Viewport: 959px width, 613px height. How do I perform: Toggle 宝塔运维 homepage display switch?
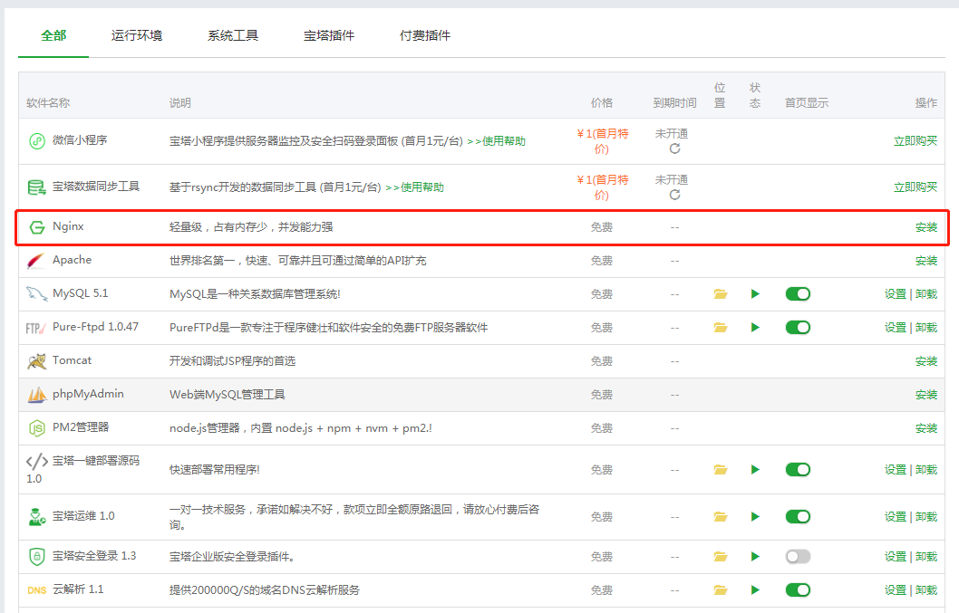[799, 517]
